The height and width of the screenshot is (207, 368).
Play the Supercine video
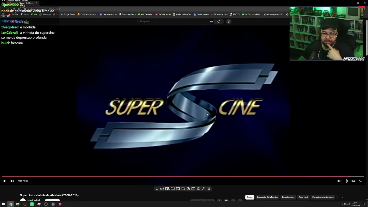point(5,181)
